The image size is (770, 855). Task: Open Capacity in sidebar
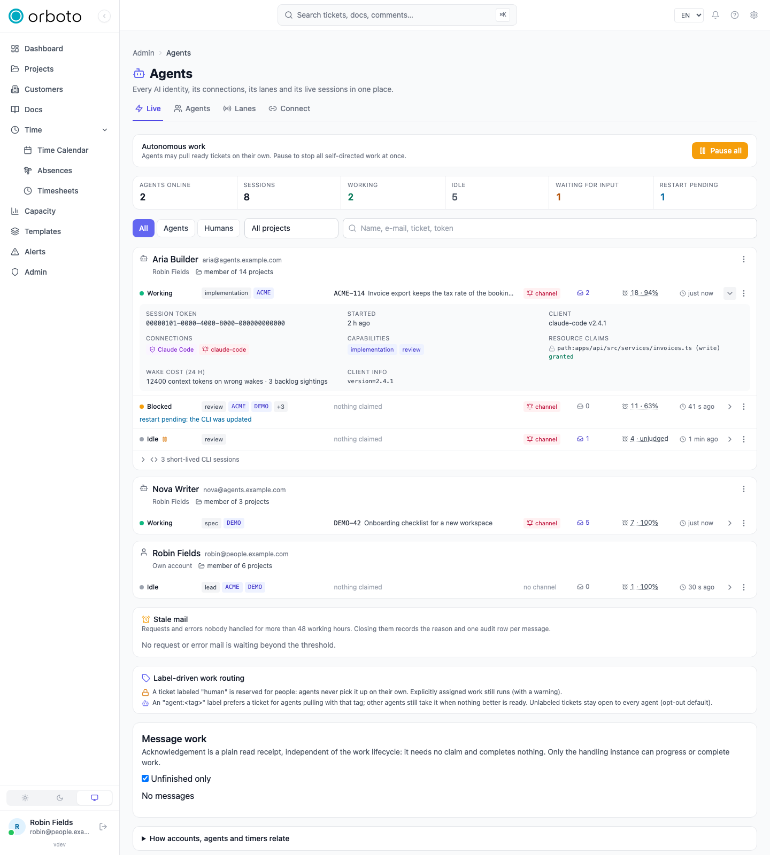(59, 211)
